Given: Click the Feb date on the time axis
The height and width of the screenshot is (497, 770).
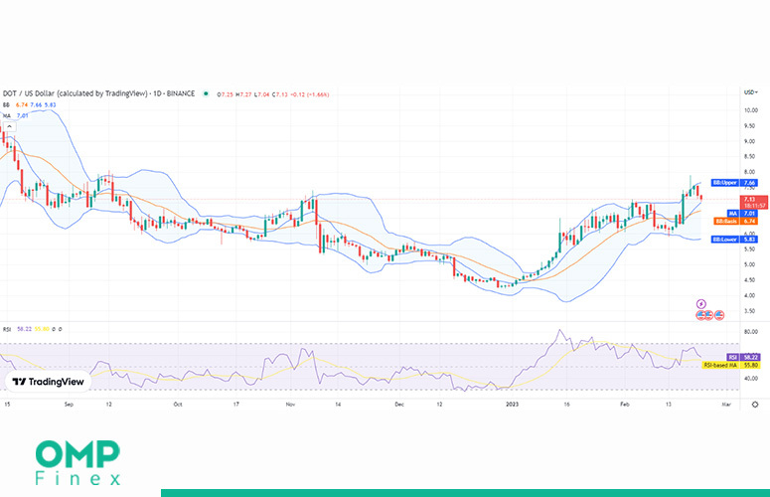Looking at the screenshot, I should pos(624,405).
